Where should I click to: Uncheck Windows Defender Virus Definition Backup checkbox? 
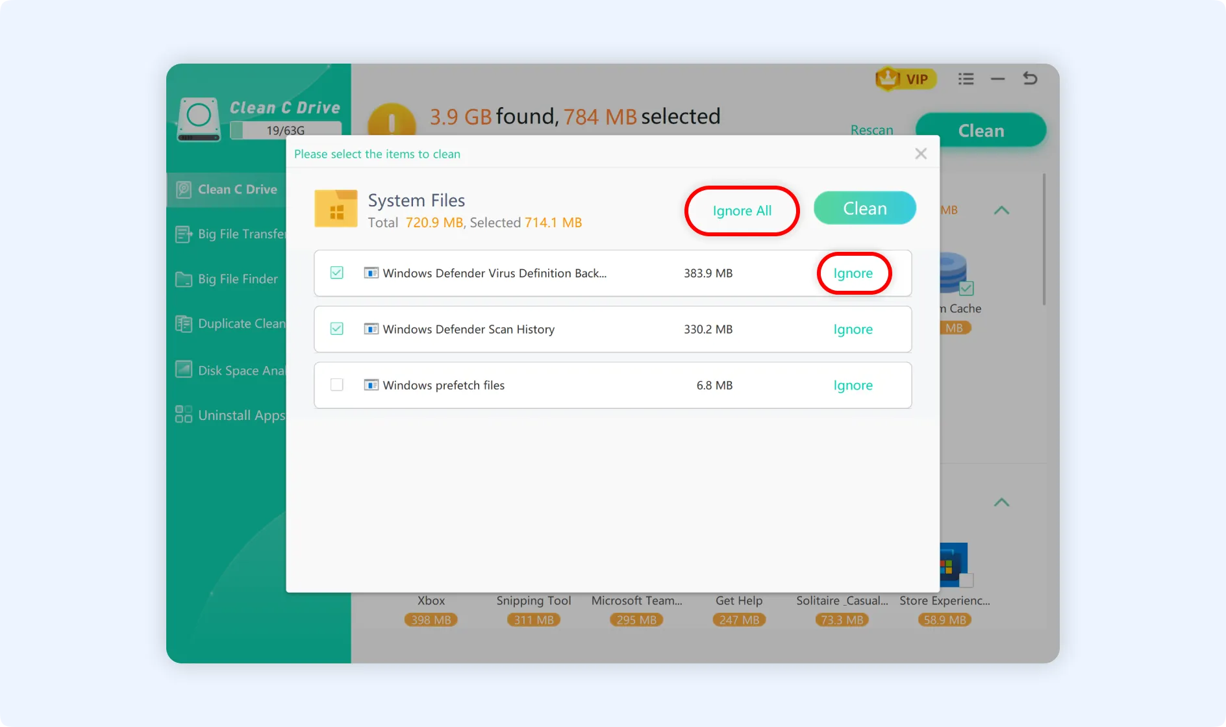coord(336,273)
